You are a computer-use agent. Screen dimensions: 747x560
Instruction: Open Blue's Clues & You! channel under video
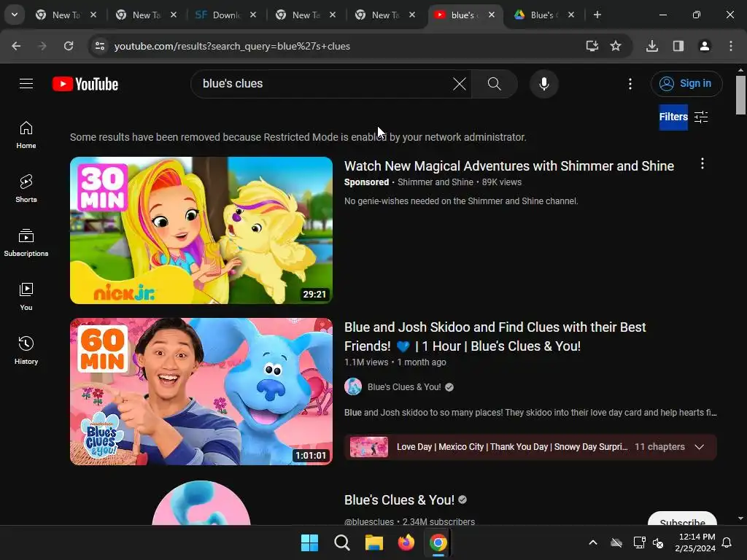tap(404, 387)
